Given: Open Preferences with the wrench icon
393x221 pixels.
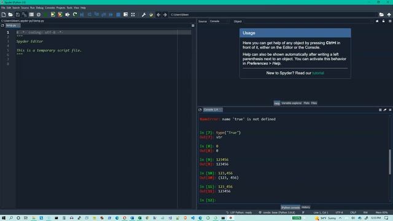Looking at the screenshot, I should pyautogui.click(x=144, y=15).
